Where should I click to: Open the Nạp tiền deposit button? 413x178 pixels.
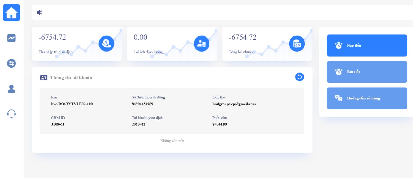367,46
